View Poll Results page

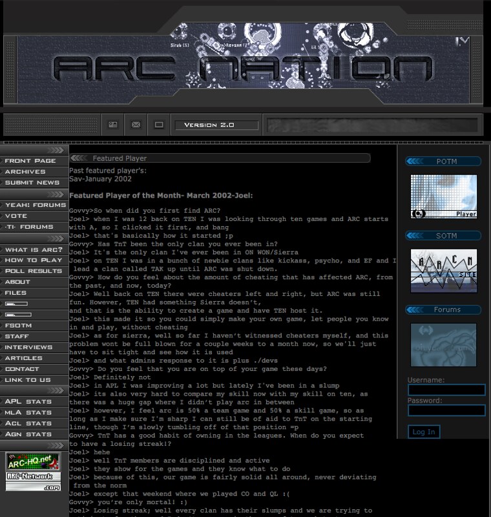[33, 271]
